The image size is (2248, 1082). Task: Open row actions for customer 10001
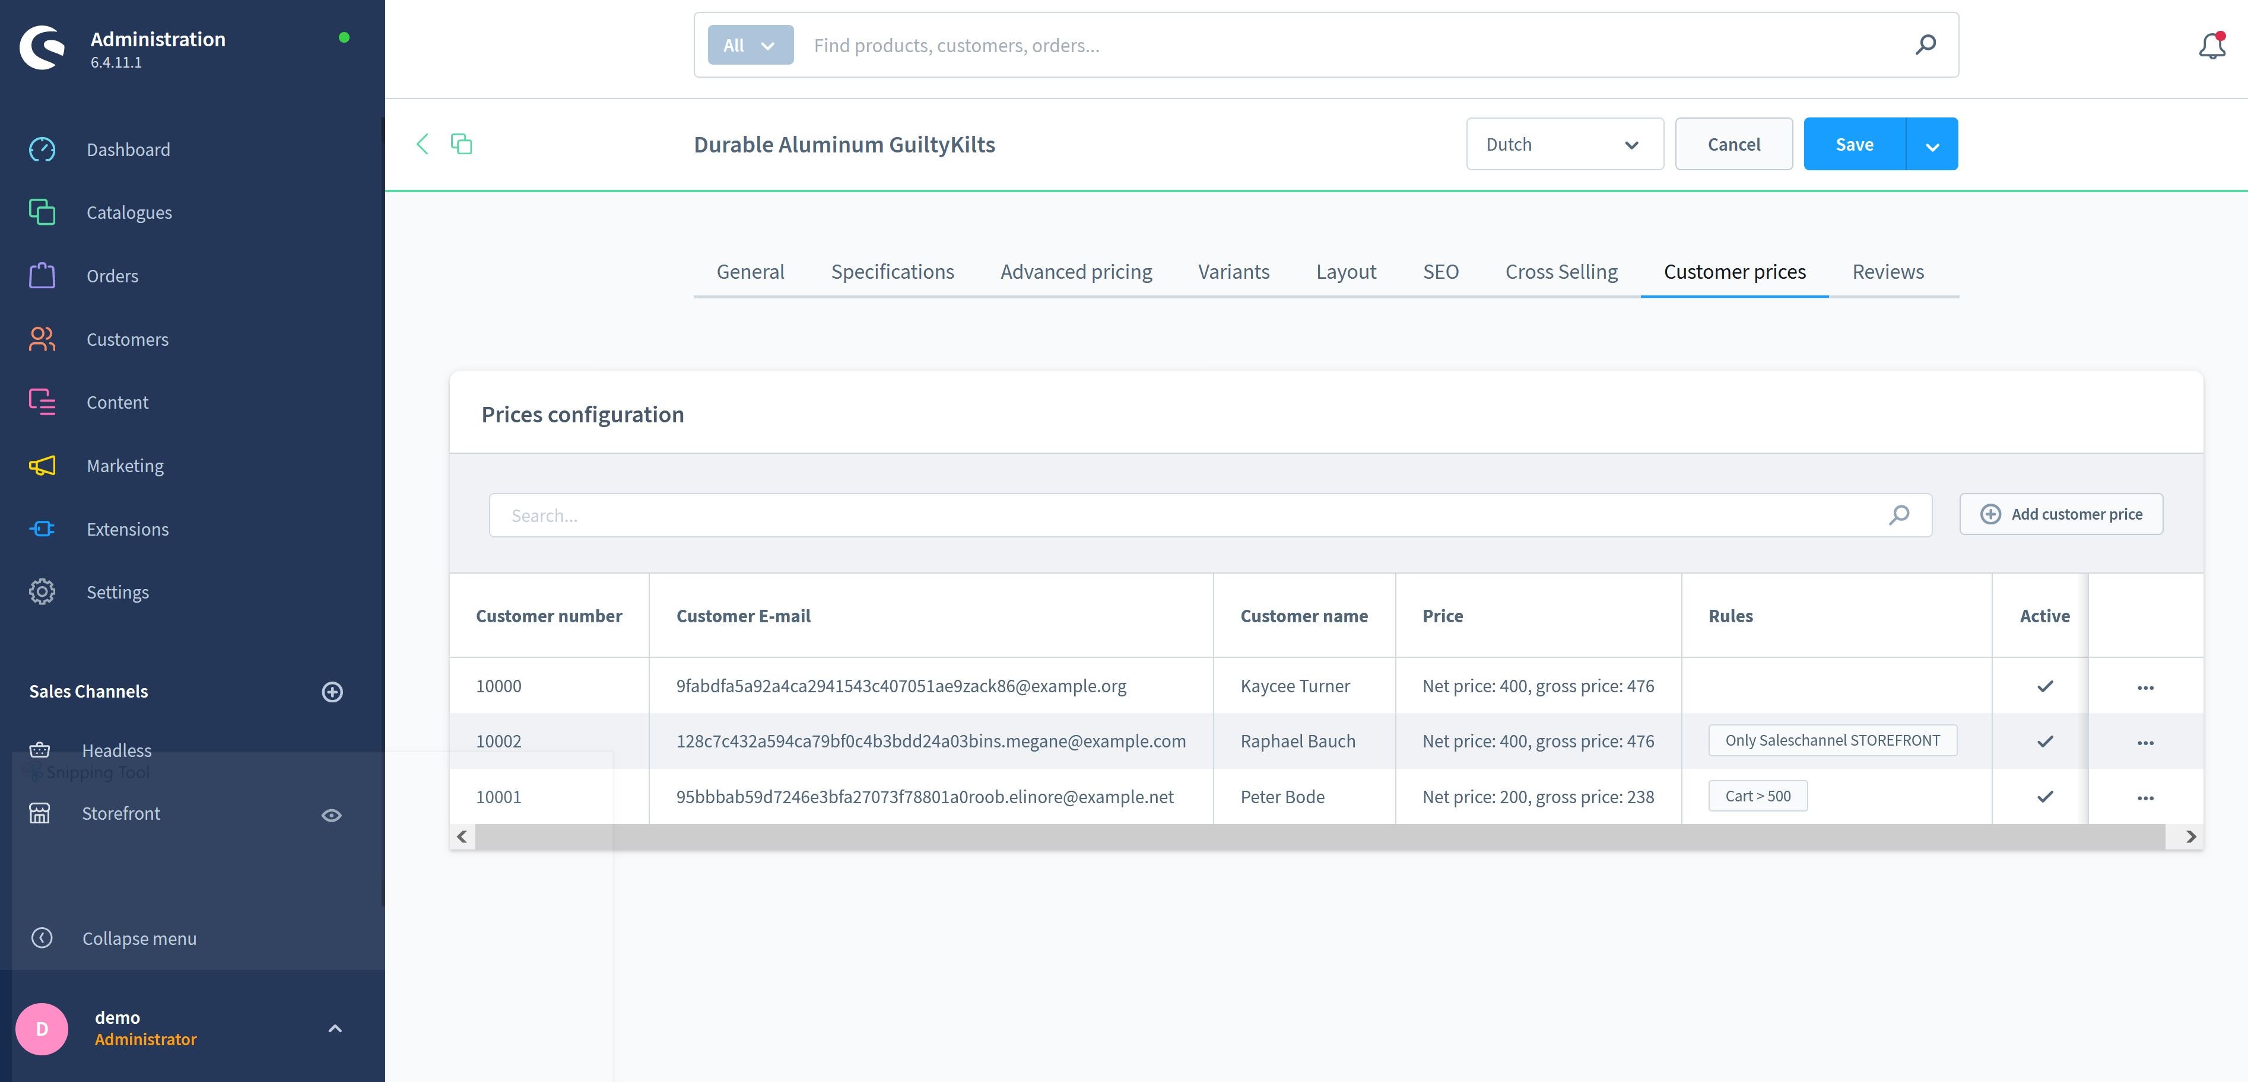click(x=2146, y=797)
